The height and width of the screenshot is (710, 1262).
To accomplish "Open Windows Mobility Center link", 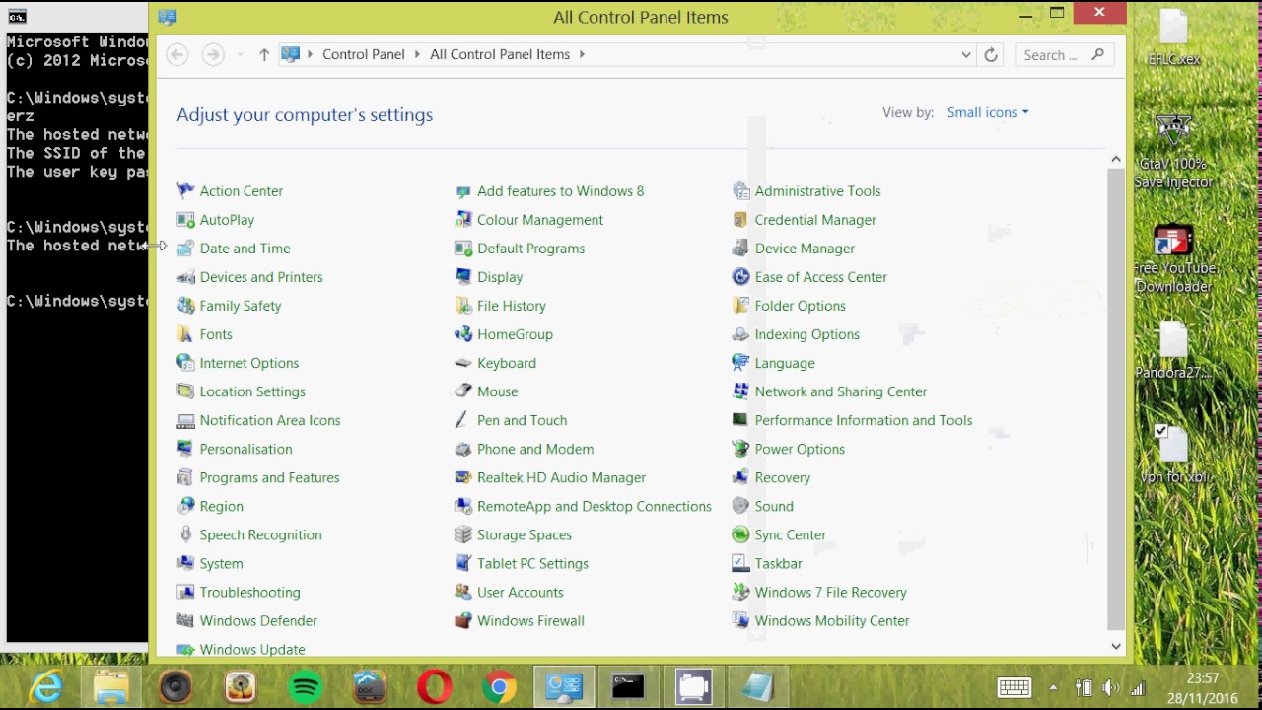I will coord(832,620).
